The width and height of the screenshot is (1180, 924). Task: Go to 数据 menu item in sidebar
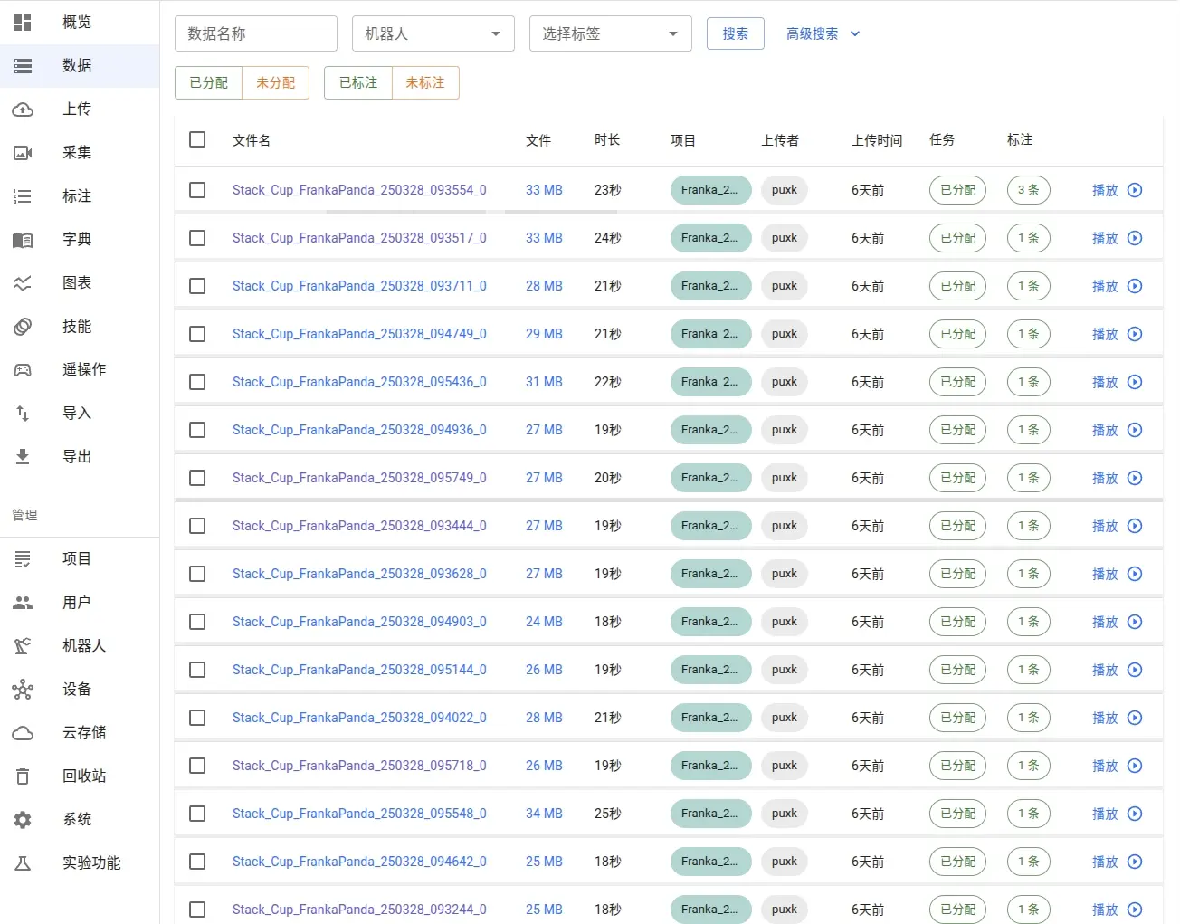point(80,65)
